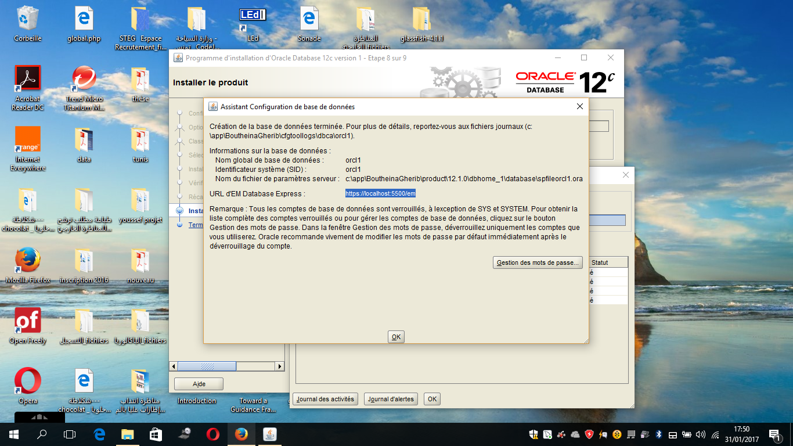Open volume control in tray
This screenshot has width=793, height=446.
pos(701,434)
